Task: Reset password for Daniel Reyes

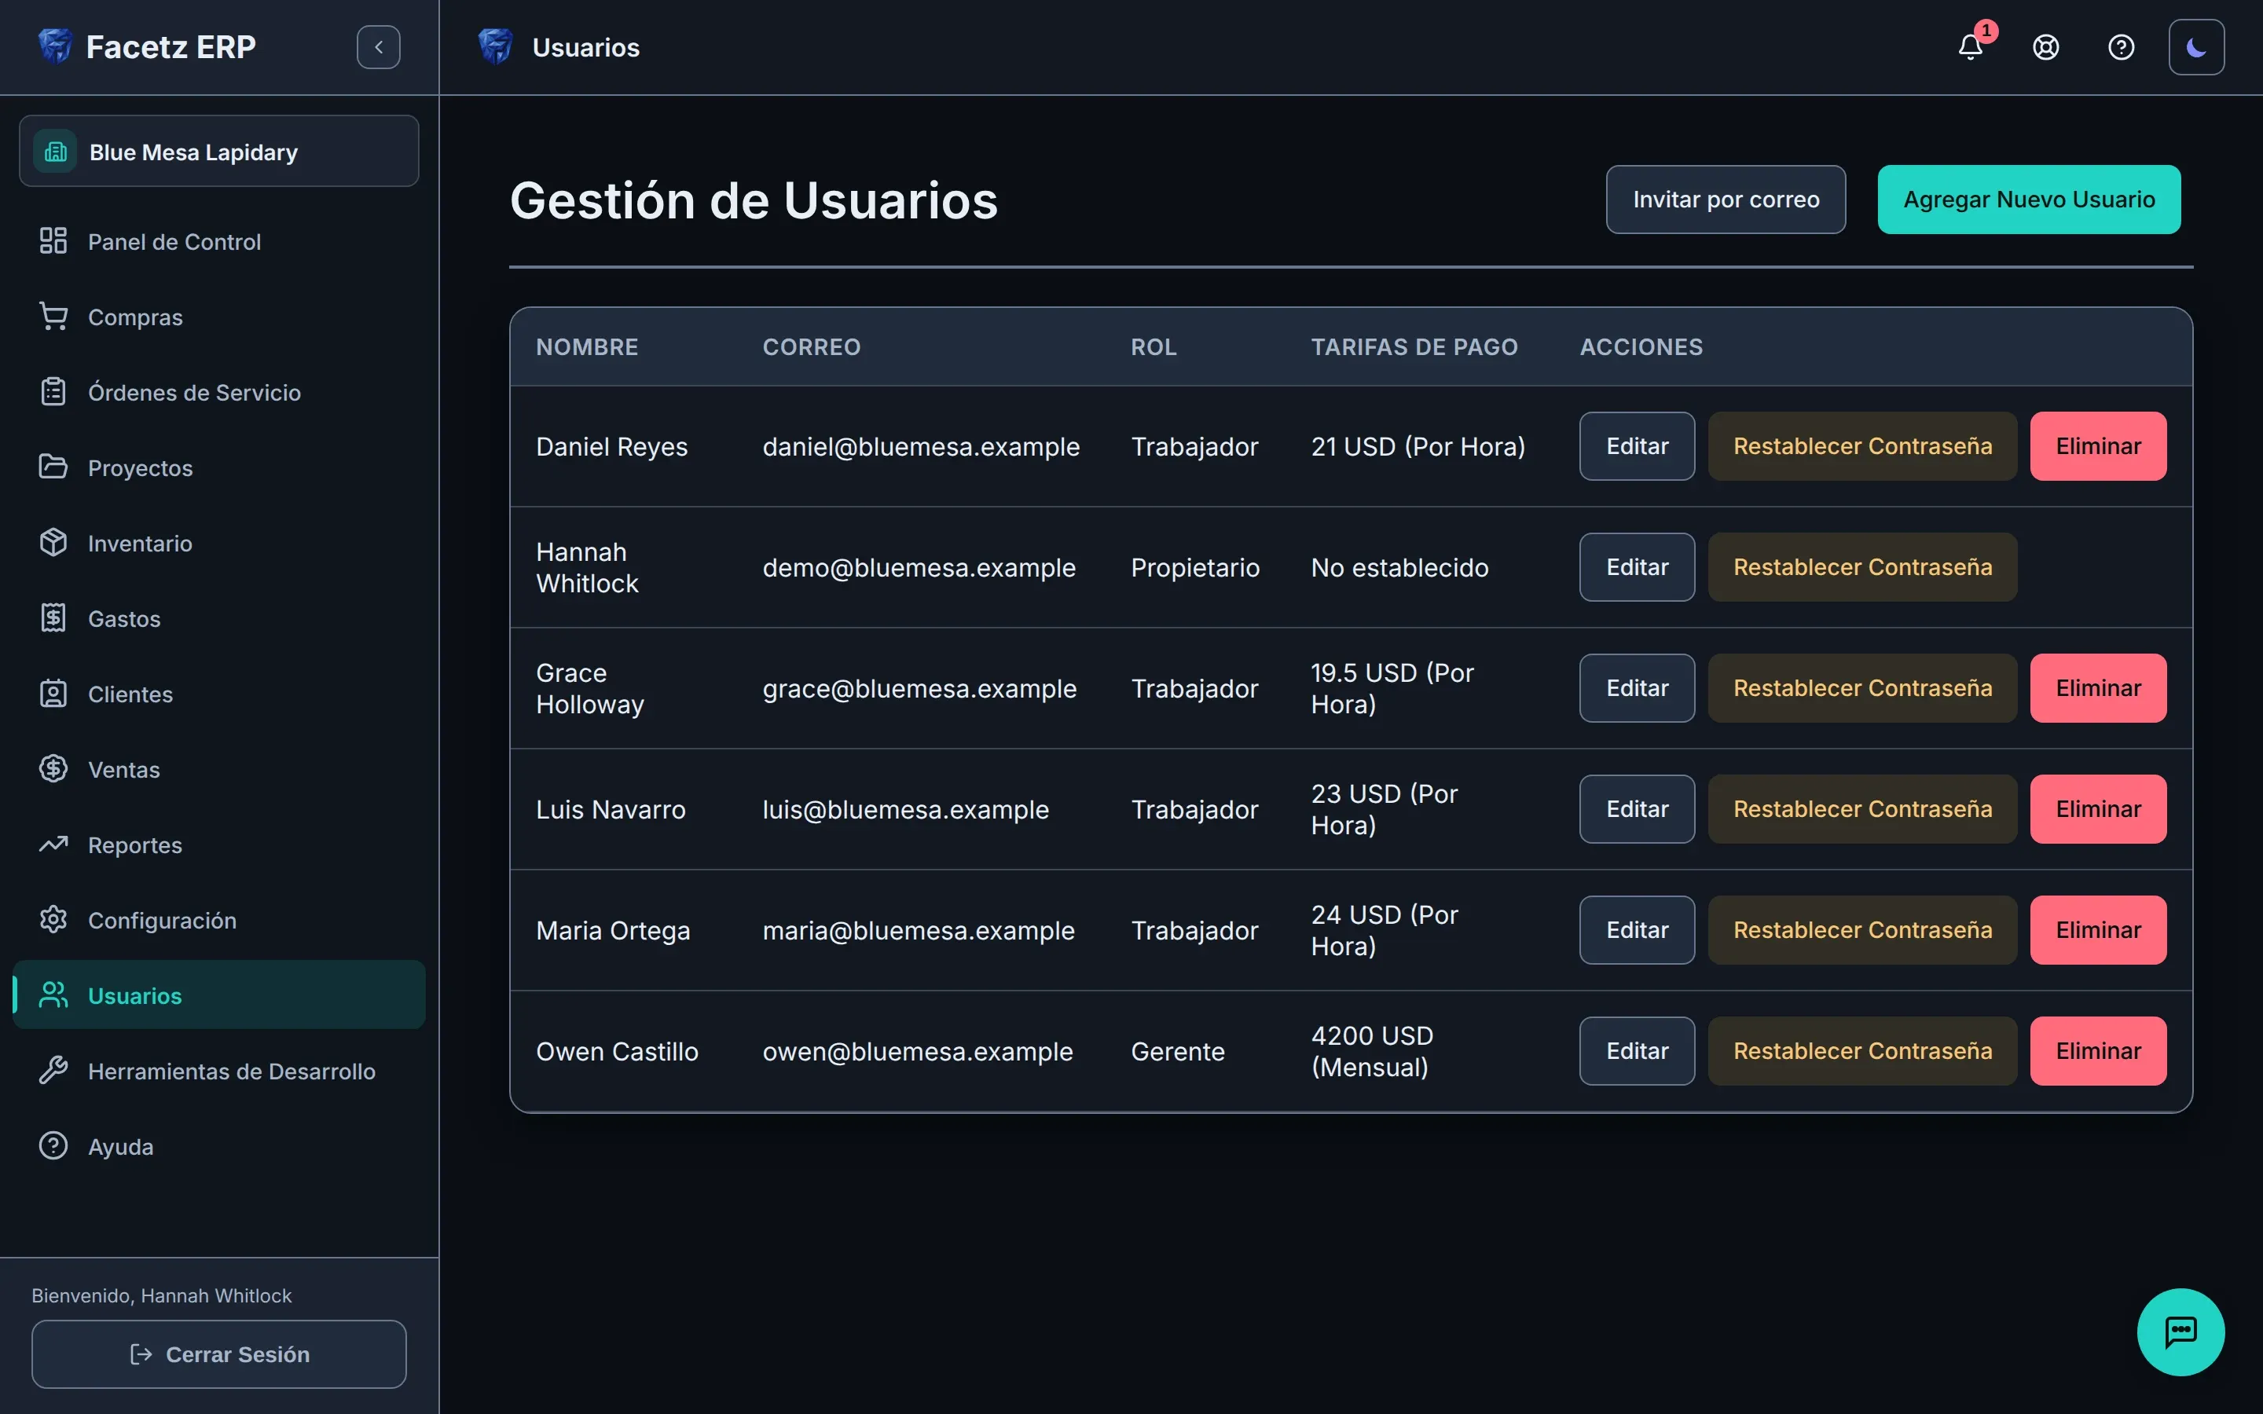Action: pos(1861,446)
